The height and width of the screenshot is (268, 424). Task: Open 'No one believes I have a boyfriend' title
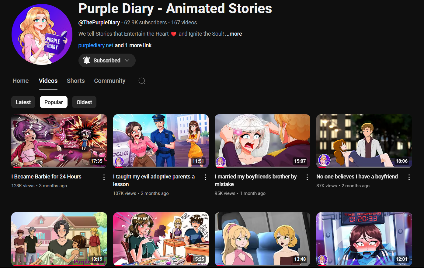pos(357,177)
